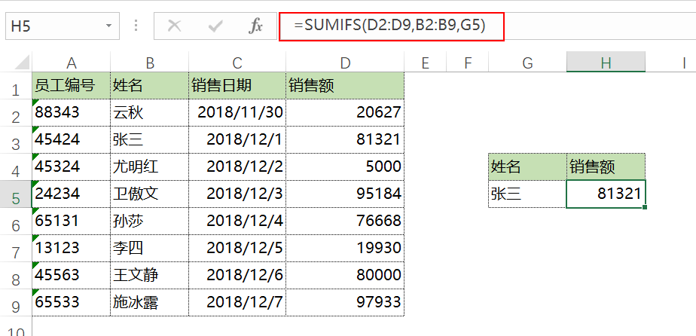Select the 销售额 header cell D1
The width and height of the screenshot is (696, 336).
tap(345, 86)
